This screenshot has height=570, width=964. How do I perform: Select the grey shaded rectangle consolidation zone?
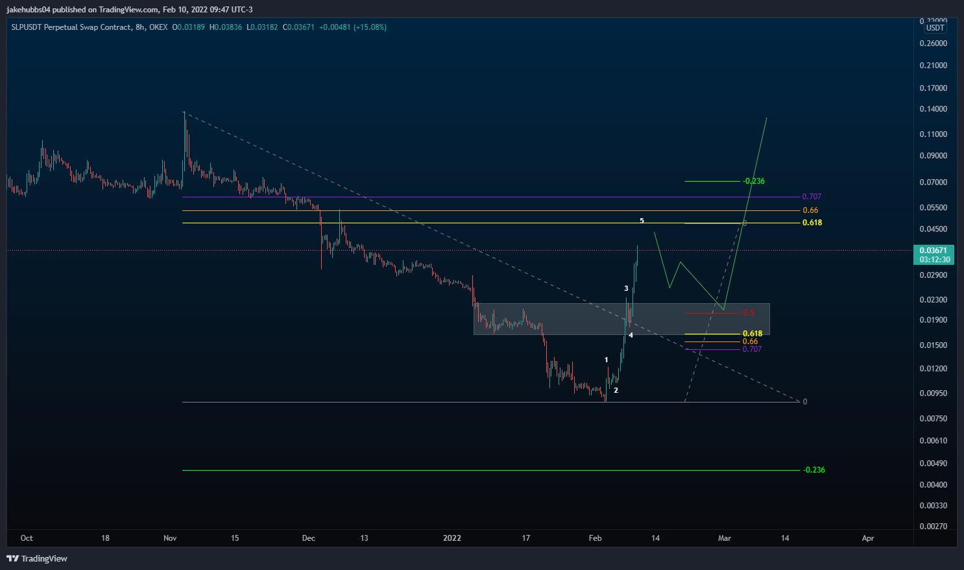551,319
